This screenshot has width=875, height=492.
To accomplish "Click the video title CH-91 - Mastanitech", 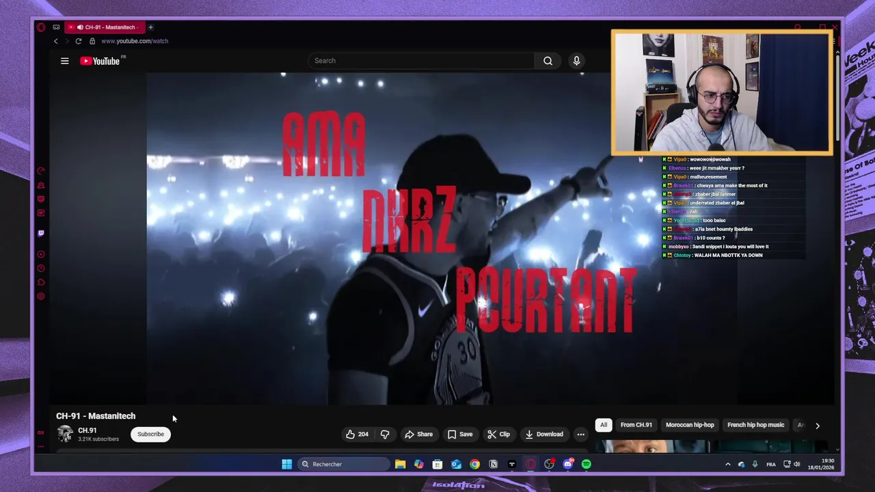I will tap(96, 416).
